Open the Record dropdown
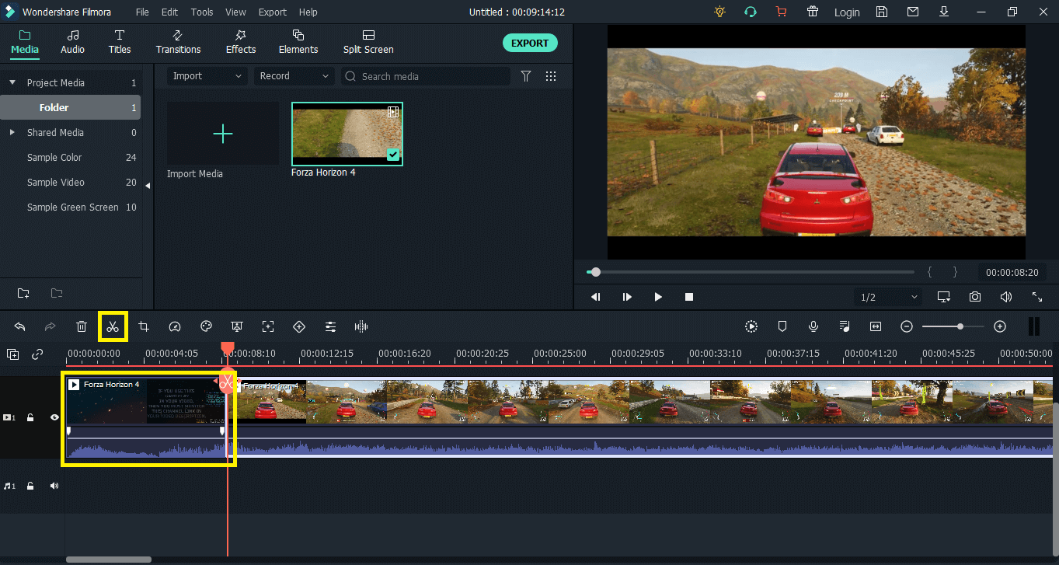This screenshot has height=565, width=1059. point(294,76)
